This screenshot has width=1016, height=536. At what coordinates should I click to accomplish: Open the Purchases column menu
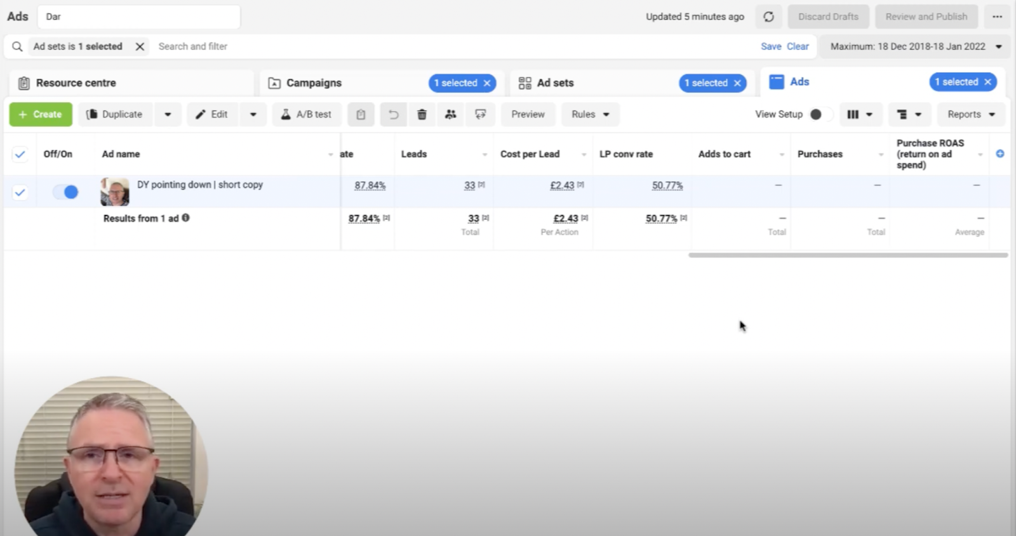coord(881,154)
